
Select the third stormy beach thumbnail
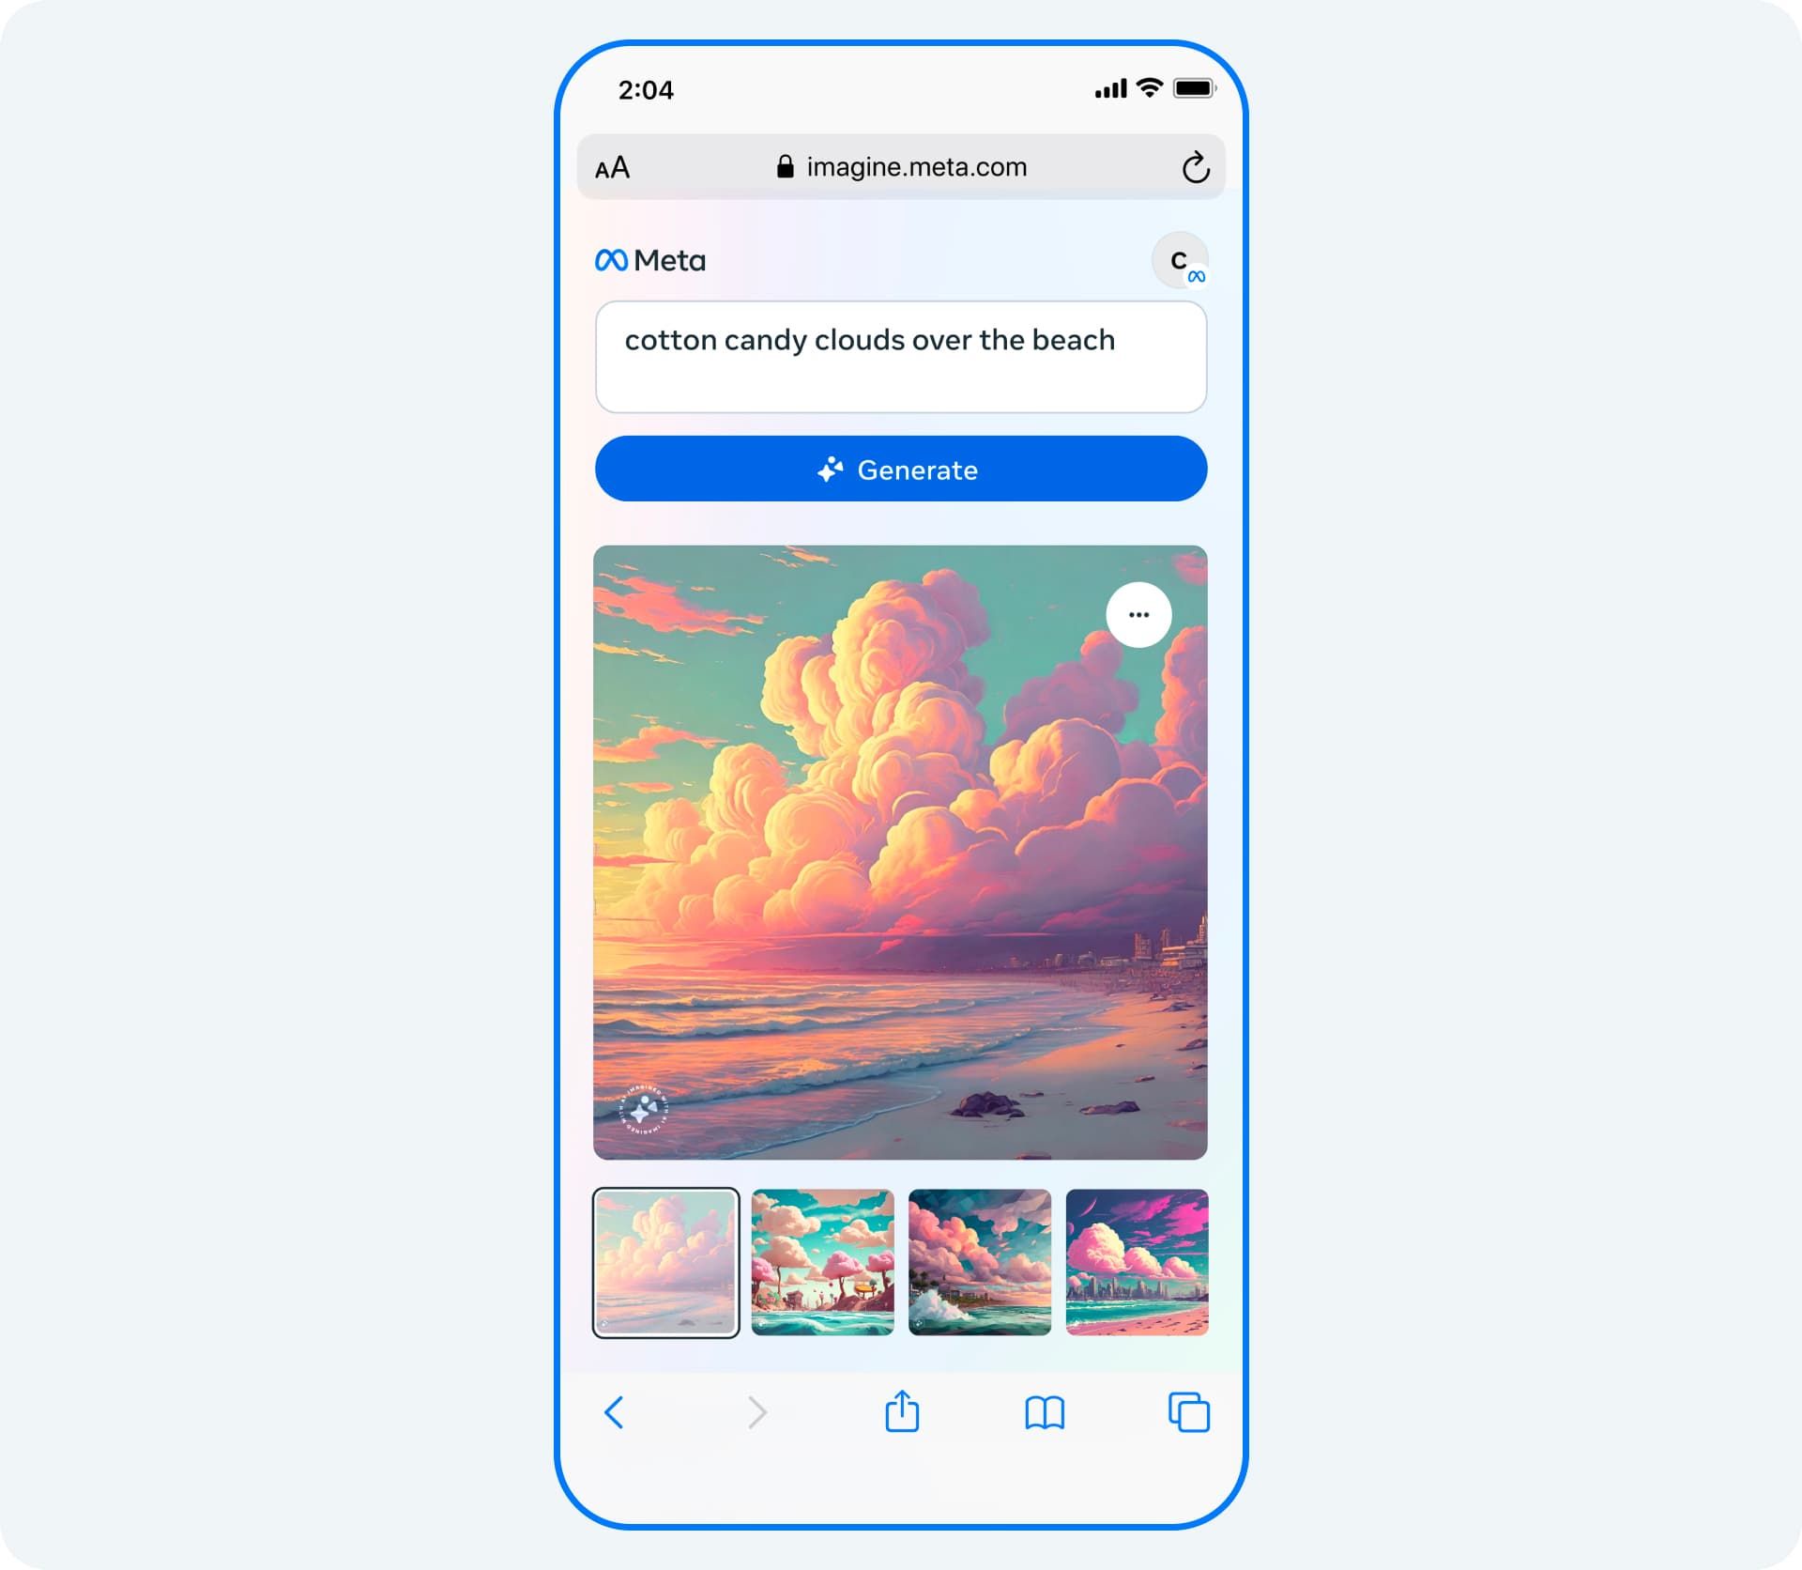pyautogui.click(x=979, y=1260)
